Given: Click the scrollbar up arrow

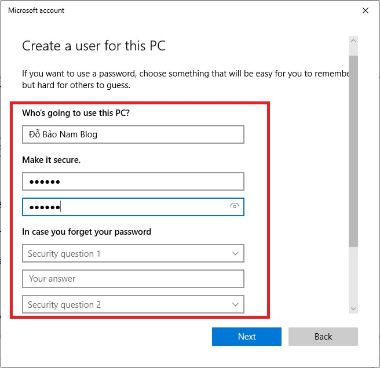Looking at the screenshot, I should 353,41.
